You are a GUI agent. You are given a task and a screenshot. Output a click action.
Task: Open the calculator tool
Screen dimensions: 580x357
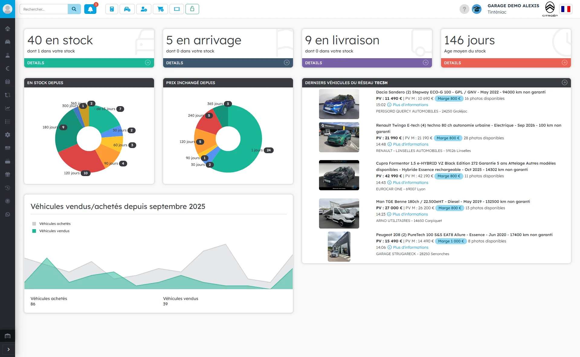click(112, 9)
